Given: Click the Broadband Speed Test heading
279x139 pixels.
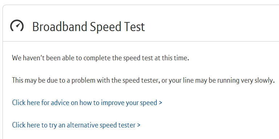Looking at the screenshot, I should tap(89, 27).
